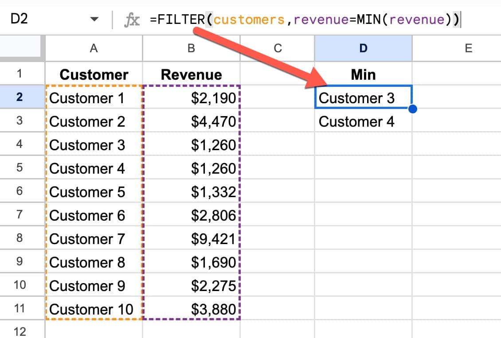This screenshot has width=501, height=338.
Task: Click the Customer header cell
Action: pyautogui.click(x=94, y=74)
